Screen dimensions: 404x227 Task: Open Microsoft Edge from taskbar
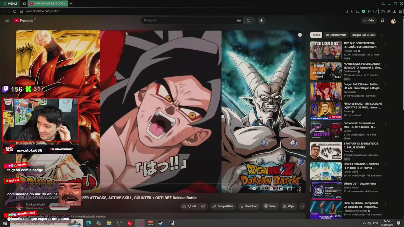tap(88, 223)
